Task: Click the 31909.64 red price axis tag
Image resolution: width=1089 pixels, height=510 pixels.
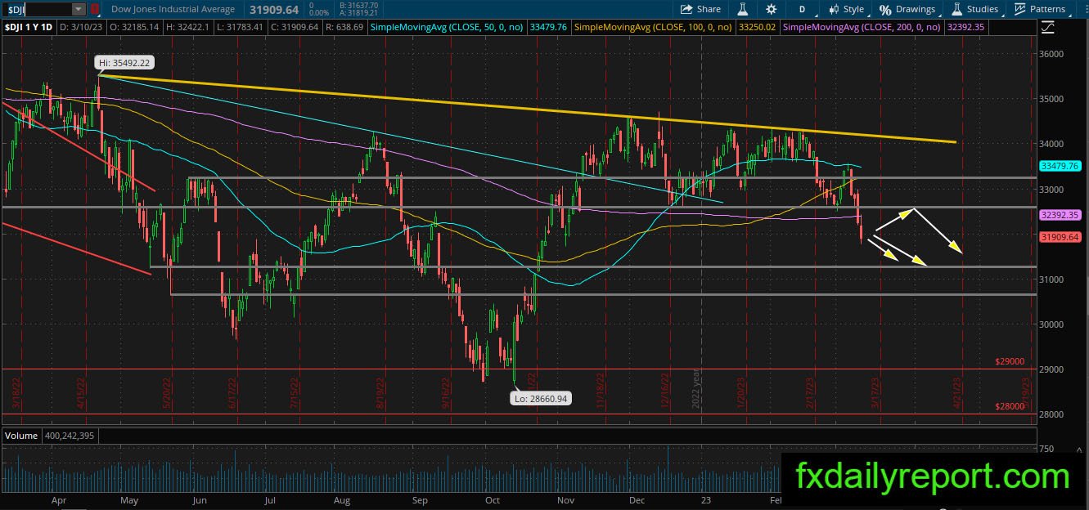Action: [1060, 237]
